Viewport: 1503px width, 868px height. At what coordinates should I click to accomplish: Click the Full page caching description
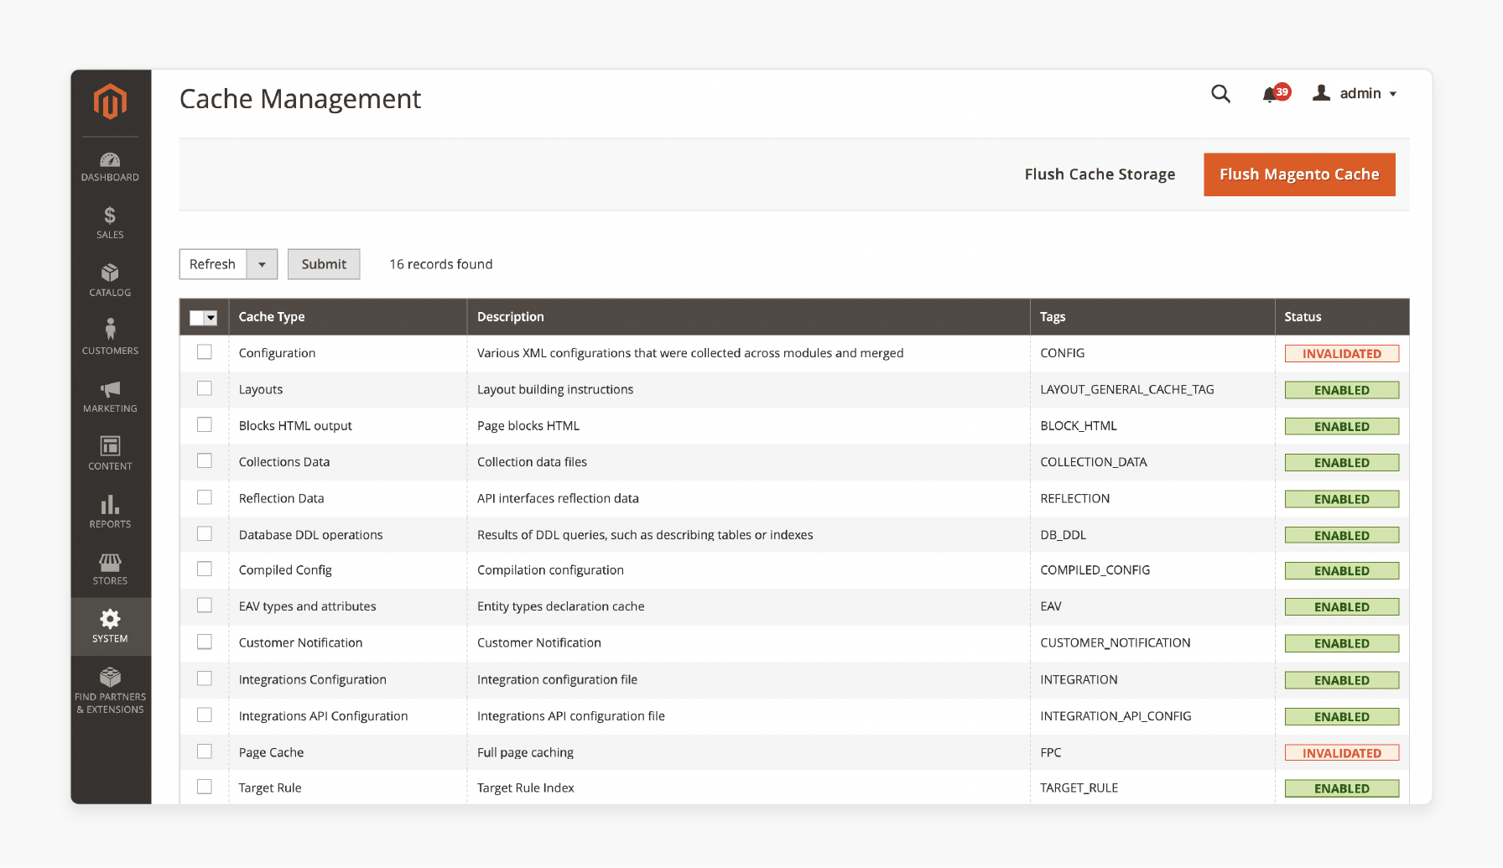tap(526, 753)
